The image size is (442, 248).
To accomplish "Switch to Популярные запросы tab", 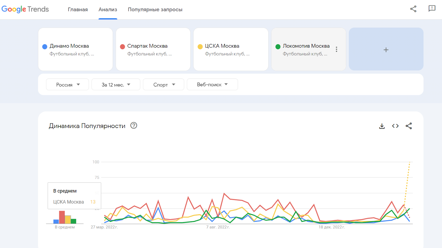I will [155, 9].
